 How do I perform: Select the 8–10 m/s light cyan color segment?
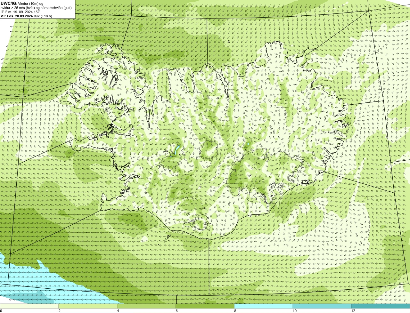point(264,306)
